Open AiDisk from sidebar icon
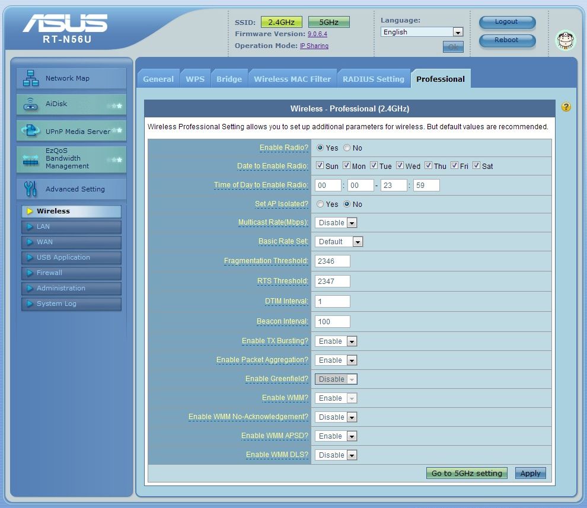This screenshot has height=508, width=587. (31, 104)
